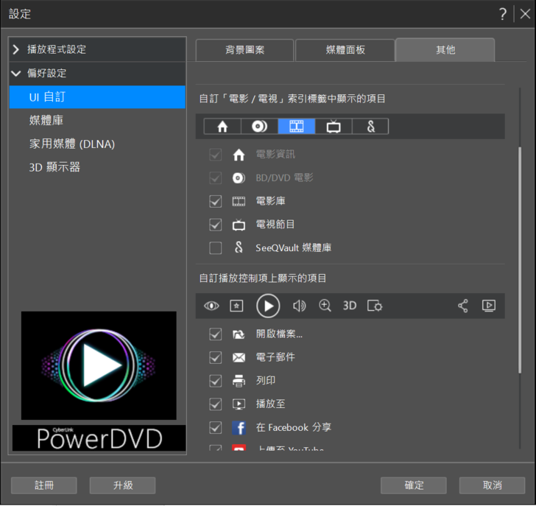Image resolution: width=536 pixels, height=506 pixels.
Task: Click the 升級 button
Action: 122,485
